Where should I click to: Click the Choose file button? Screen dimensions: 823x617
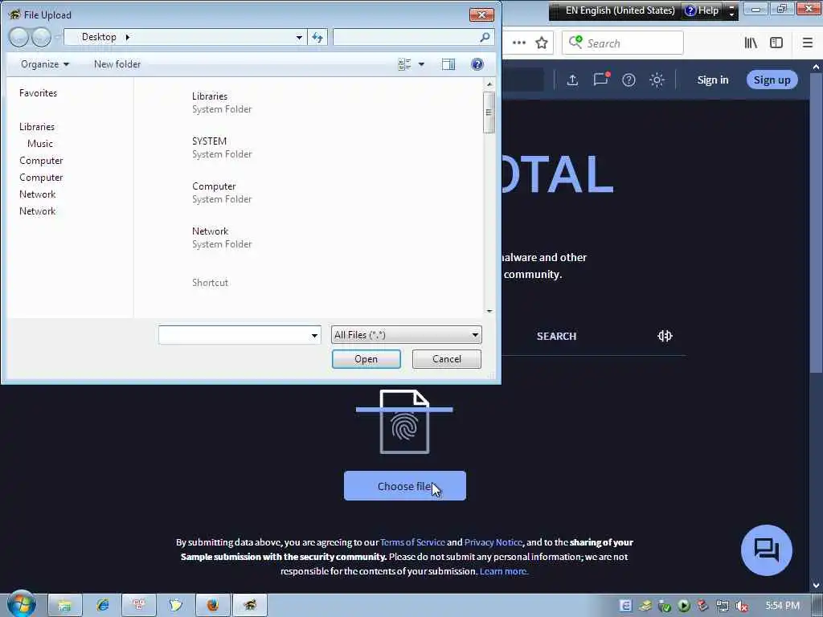click(x=405, y=486)
